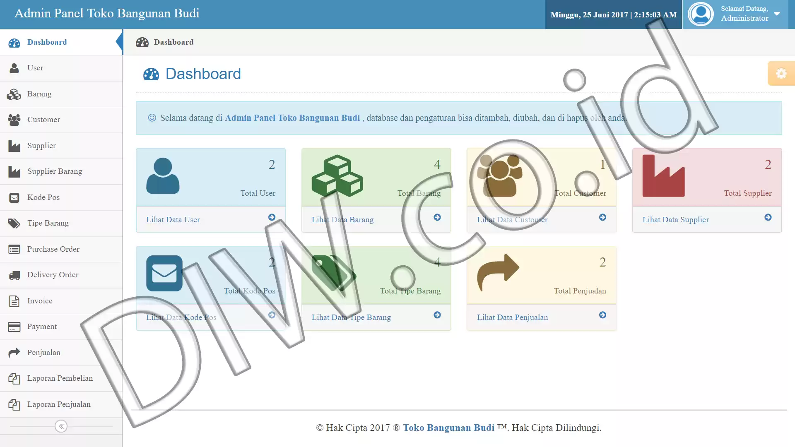Open the Customer sidebar menu item
This screenshot has height=447, width=795.
tap(61, 120)
